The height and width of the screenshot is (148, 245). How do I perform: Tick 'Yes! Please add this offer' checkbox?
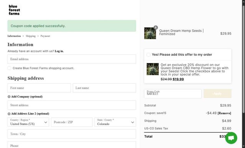[x=148, y=55]
